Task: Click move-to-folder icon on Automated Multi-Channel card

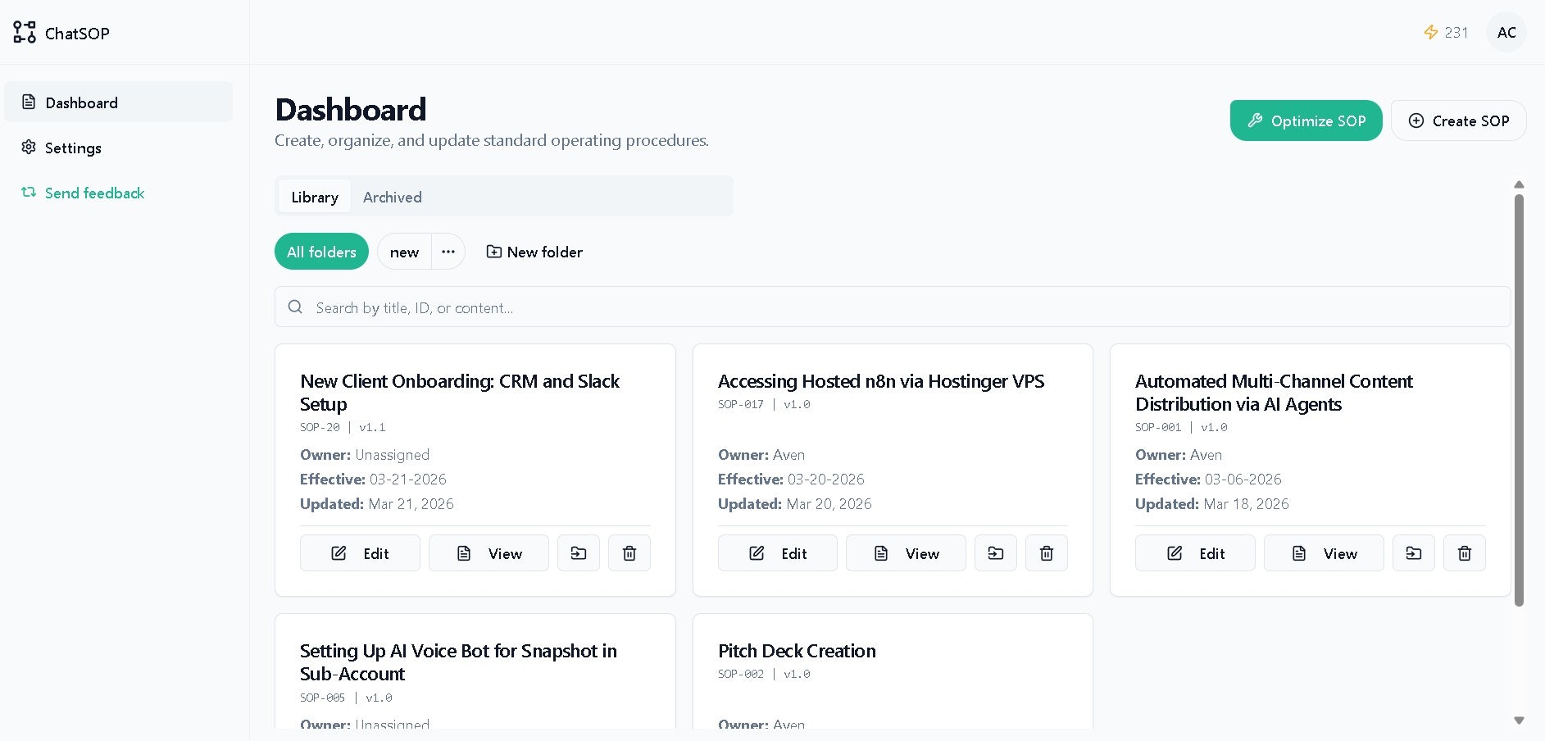Action: 1413,553
